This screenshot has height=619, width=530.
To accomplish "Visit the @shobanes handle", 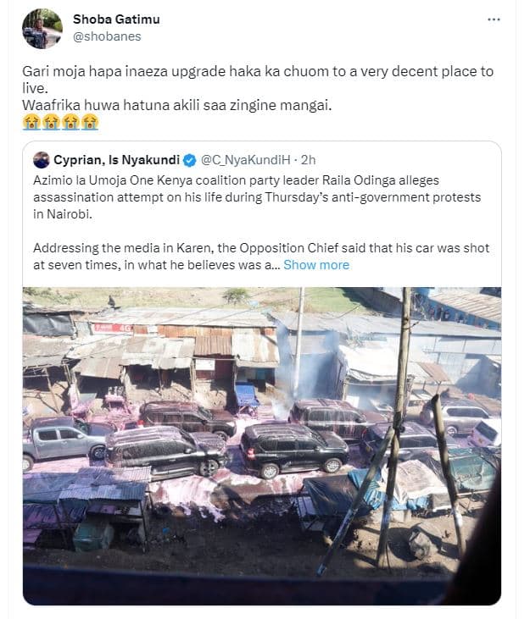I will pyautogui.click(x=107, y=36).
